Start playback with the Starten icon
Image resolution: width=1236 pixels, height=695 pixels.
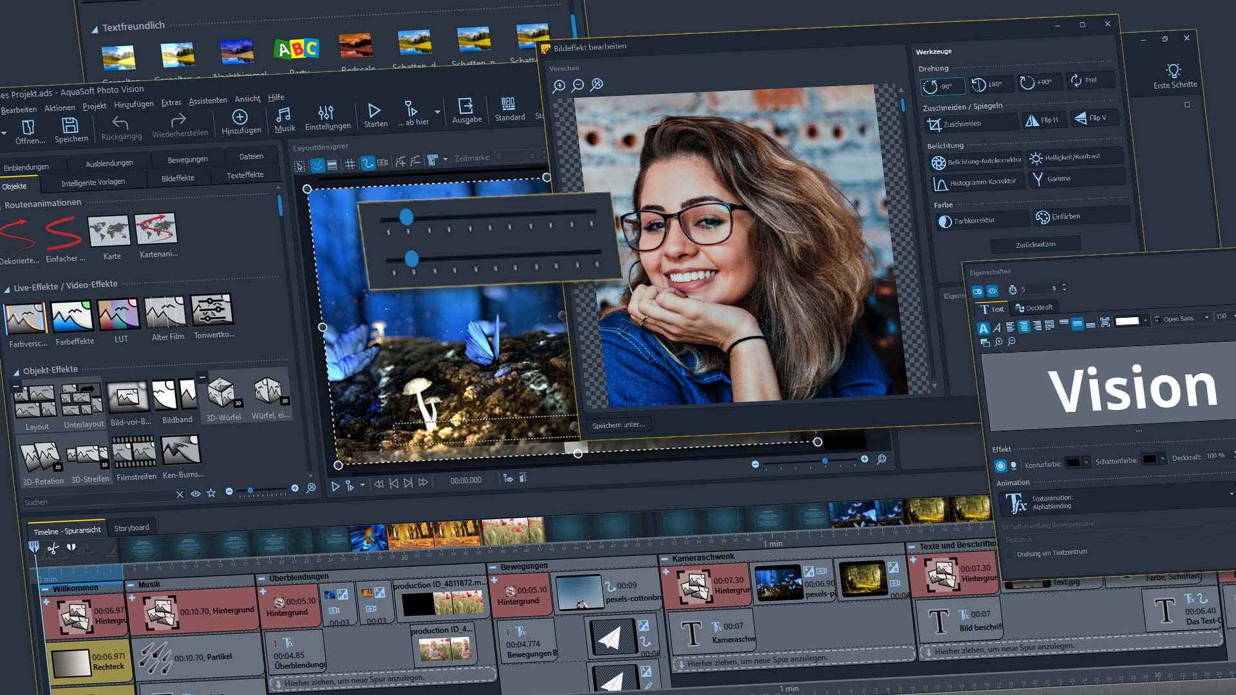pyautogui.click(x=374, y=110)
